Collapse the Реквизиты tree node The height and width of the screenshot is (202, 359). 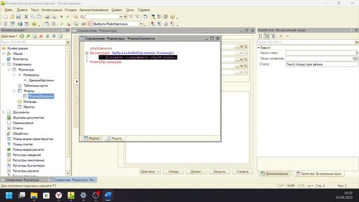(x=14, y=75)
